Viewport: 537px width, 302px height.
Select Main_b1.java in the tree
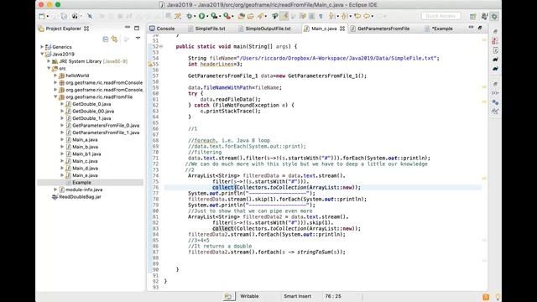[86, 154]
